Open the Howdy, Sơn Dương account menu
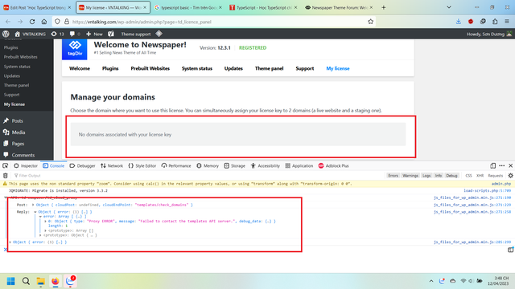Image resolution: width=515 pixels, height=289 pixels. pos(489,34)
